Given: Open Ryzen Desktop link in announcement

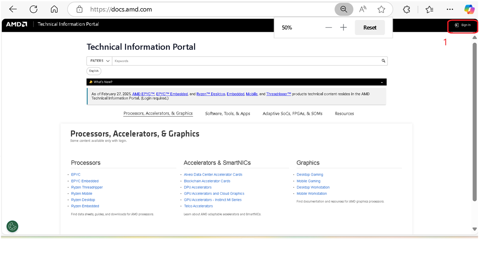Looking at the screenshot, I should pos(211,94).
